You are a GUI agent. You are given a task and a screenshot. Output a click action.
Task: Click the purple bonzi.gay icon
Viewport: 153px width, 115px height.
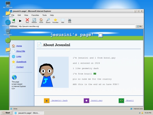click(86, 101)
